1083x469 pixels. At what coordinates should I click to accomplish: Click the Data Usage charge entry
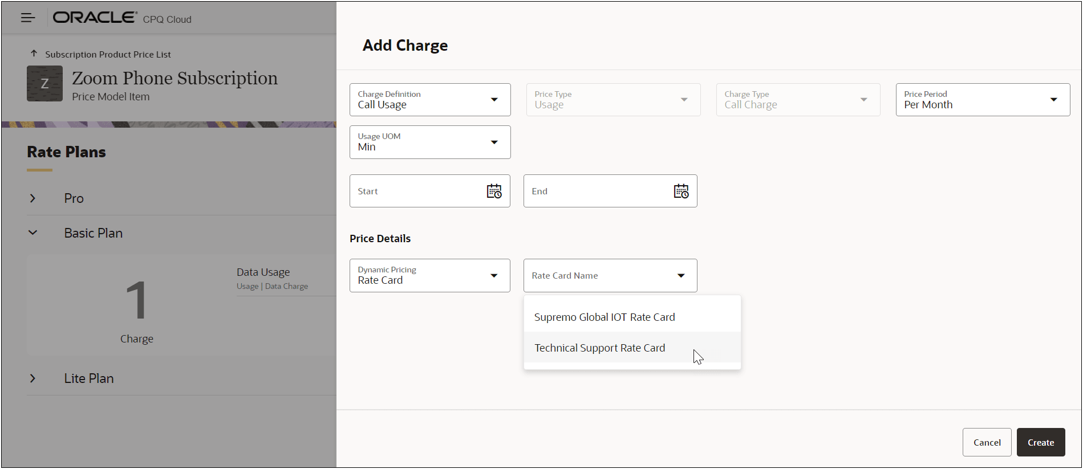(x=263, y=272)
